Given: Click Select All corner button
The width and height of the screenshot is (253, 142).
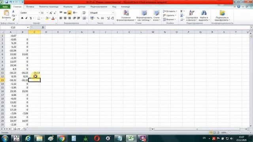Looking at the screenshot, I should point(2,32).
